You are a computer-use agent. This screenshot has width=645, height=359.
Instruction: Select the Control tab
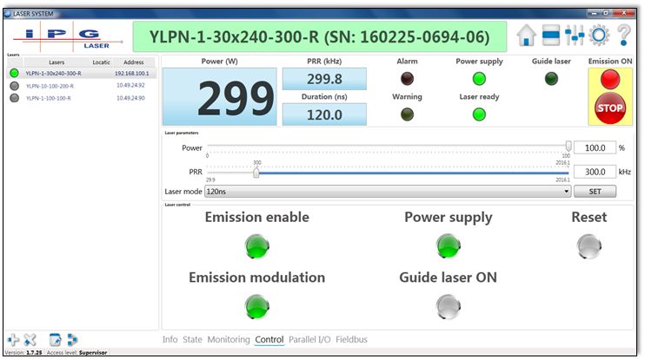(269, 339)
